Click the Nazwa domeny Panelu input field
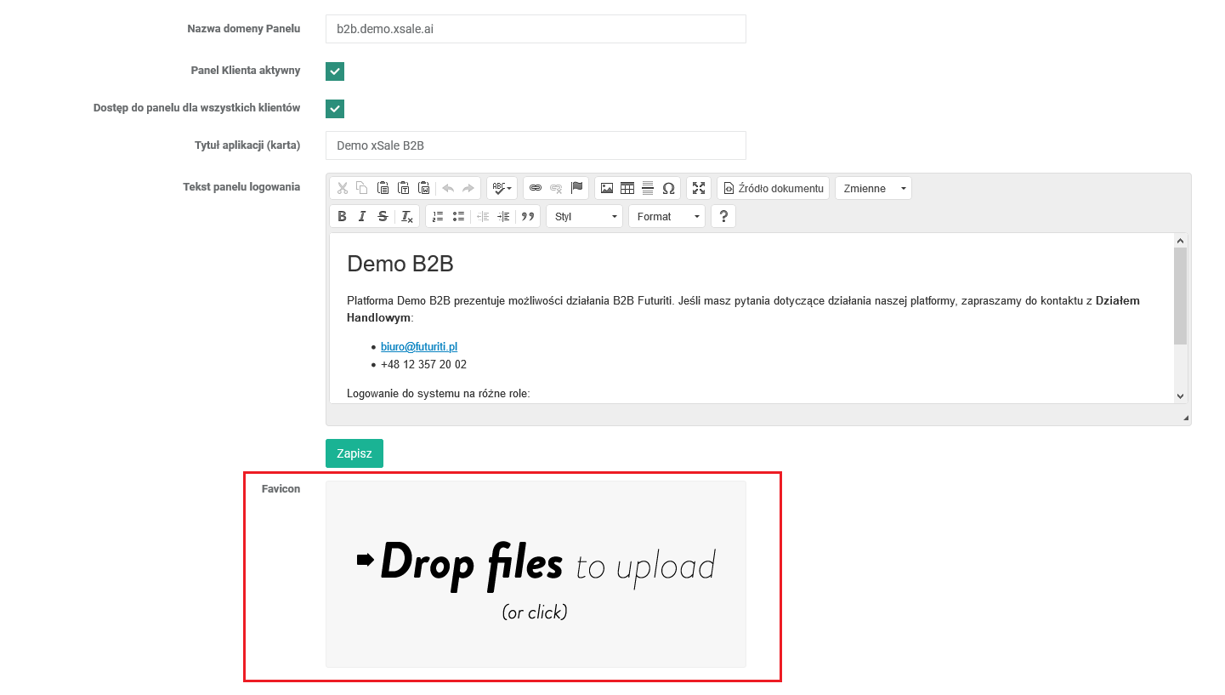The image size is (1225, 695). coord(536,29)
